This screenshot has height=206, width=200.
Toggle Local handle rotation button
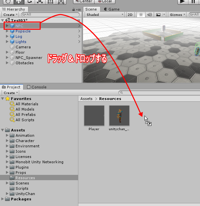[105, 1]
